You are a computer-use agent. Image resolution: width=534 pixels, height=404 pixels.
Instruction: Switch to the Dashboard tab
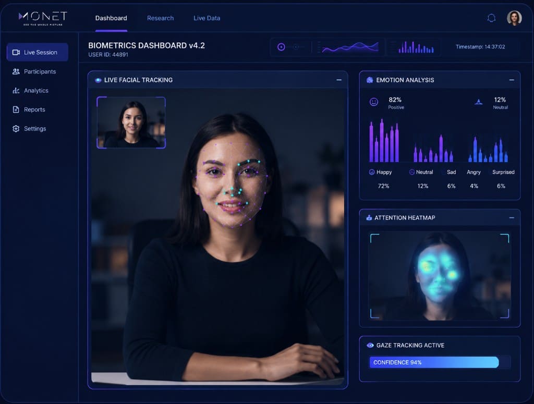click(x=111, y=18)
